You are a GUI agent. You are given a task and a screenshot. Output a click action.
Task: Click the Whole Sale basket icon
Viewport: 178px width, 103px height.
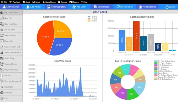(x=2, y=30)
